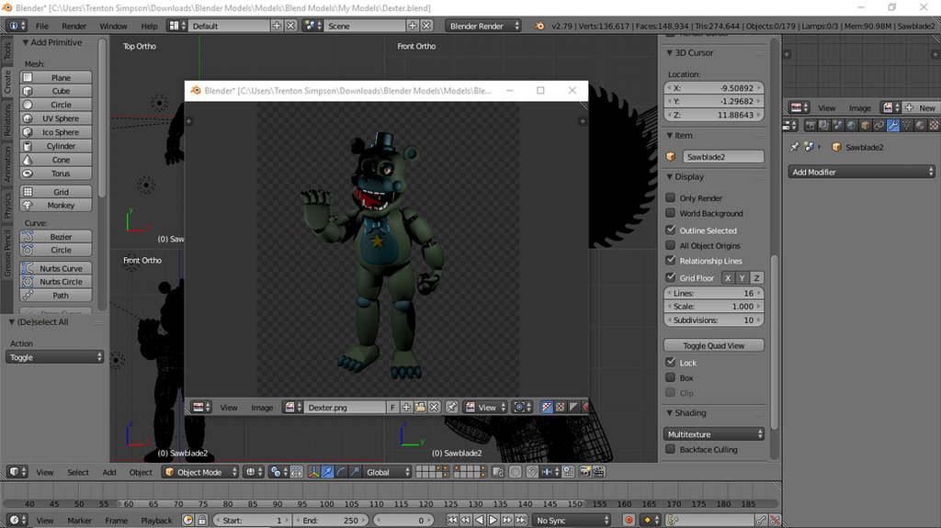Toggle 3D manipulator widget icon
The width and height of the screenshot is (941, 528).
pyautogui.click(x=314, y=472)
